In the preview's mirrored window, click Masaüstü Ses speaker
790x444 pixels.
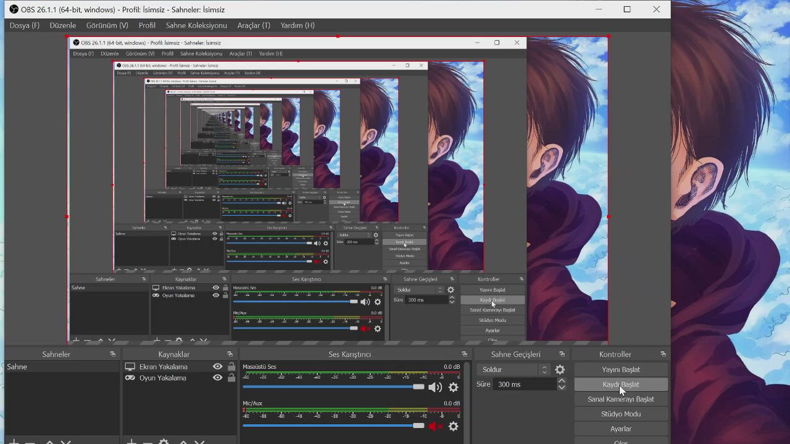click(x=365, y=302)
